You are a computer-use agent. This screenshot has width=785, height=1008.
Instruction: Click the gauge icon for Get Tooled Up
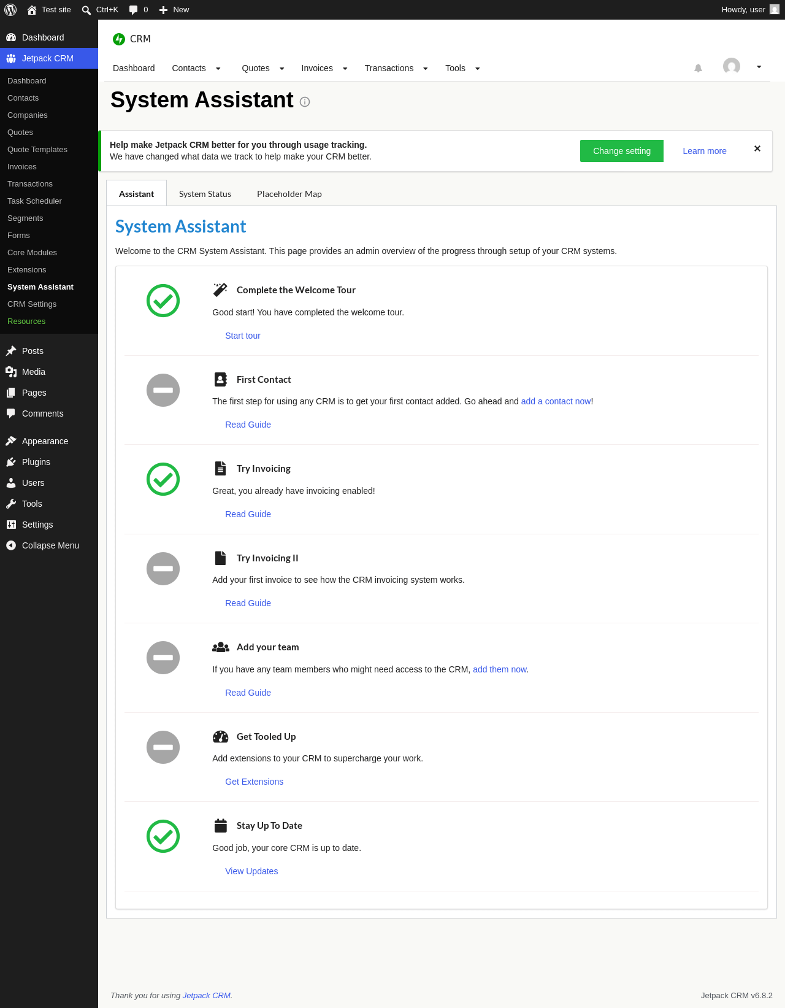pos(221,736)
